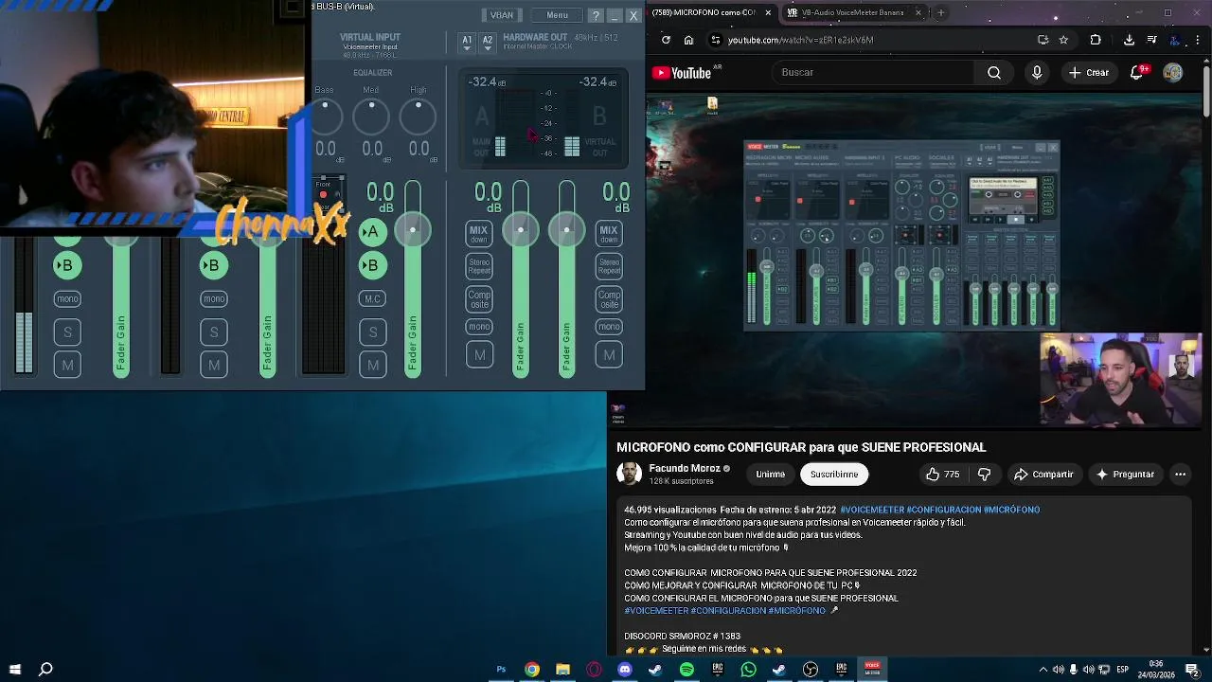The image size is (1212, 682).
Task: Toggle the M.C button on virtual input
Action: [x=372, y=299]
